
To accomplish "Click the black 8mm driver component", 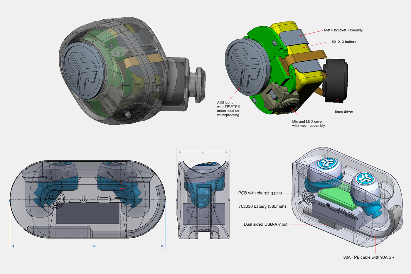I will point(336,81).
